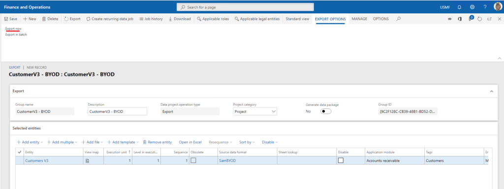Open the settings gear icon

[x=472, y=7]
